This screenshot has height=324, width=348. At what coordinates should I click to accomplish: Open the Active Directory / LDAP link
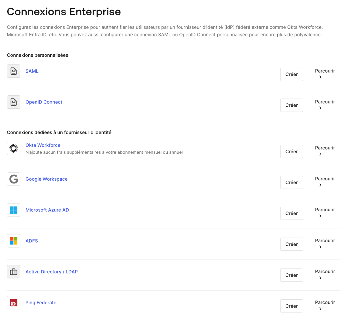(x=52, y=272)
